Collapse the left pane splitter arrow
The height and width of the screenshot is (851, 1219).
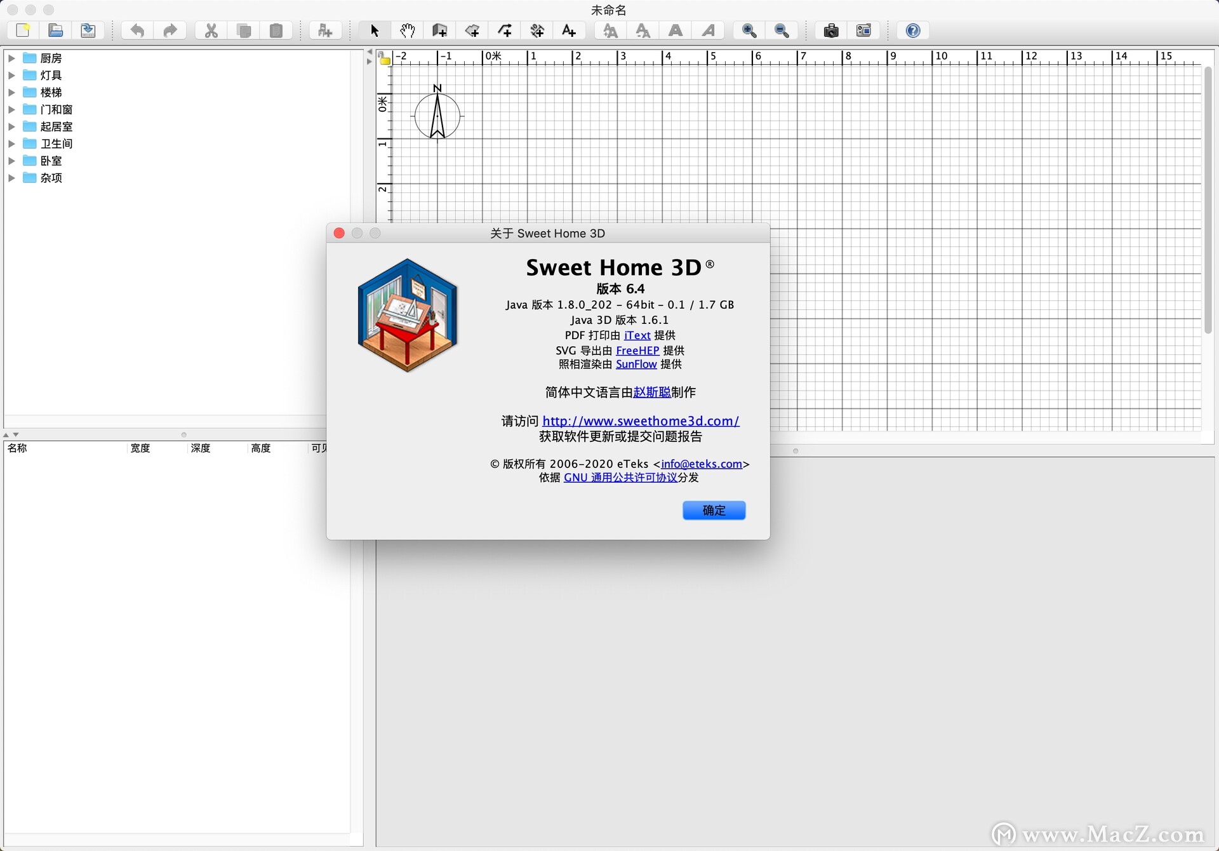point(370,51)
